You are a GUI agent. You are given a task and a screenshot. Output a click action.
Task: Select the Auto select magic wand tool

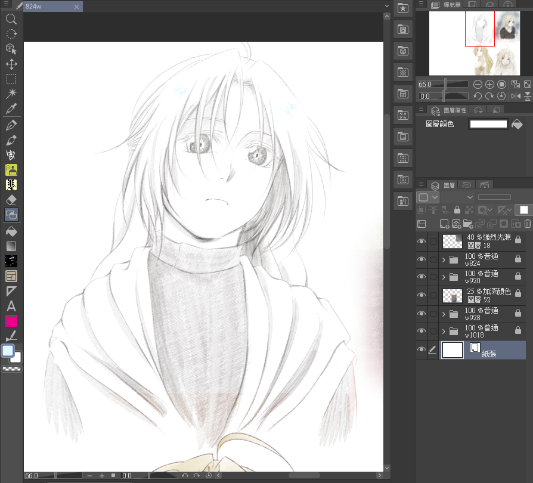[11, 94]
